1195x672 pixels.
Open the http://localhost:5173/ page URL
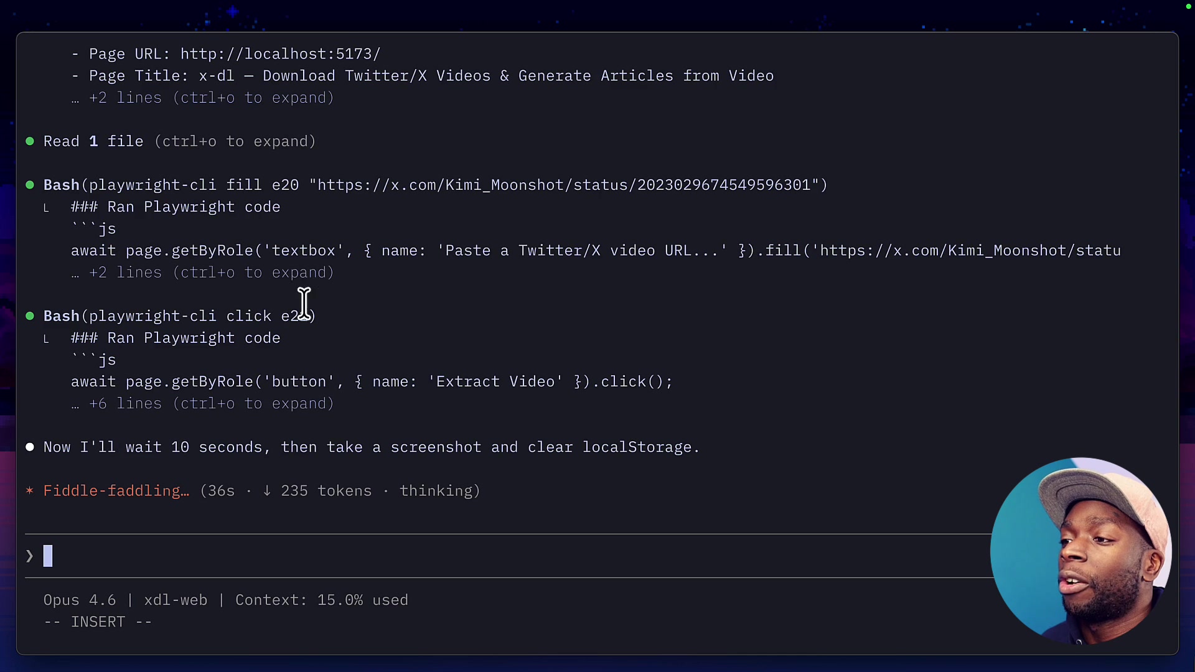pyautogui.click(x=279, y=54)
